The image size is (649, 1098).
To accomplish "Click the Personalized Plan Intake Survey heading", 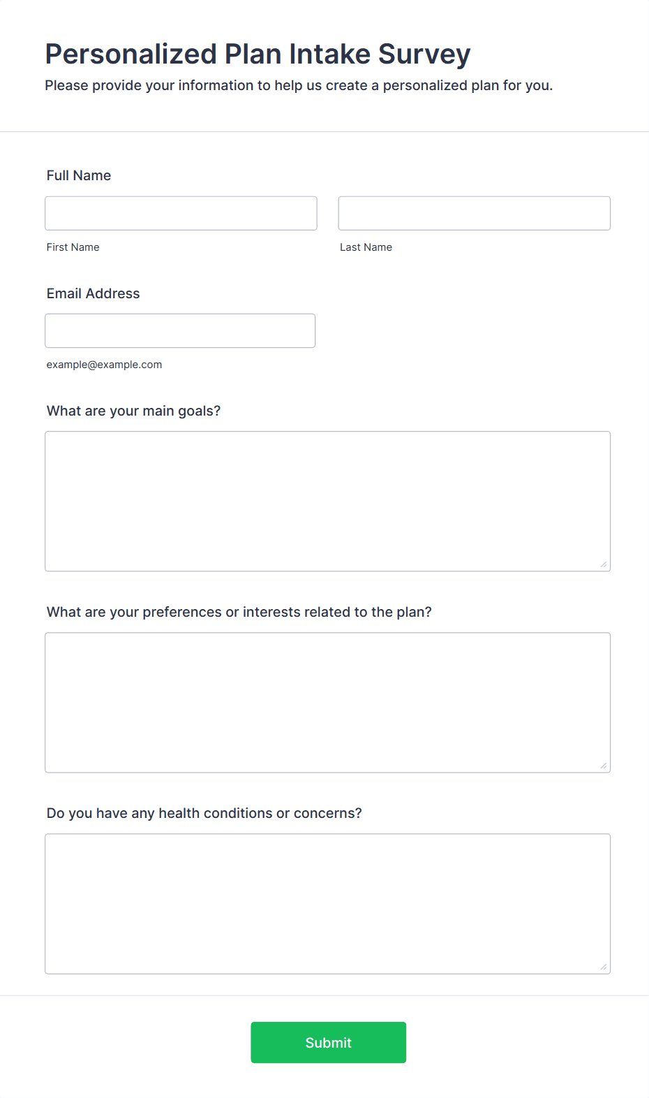I will click(x=258, y=54).
